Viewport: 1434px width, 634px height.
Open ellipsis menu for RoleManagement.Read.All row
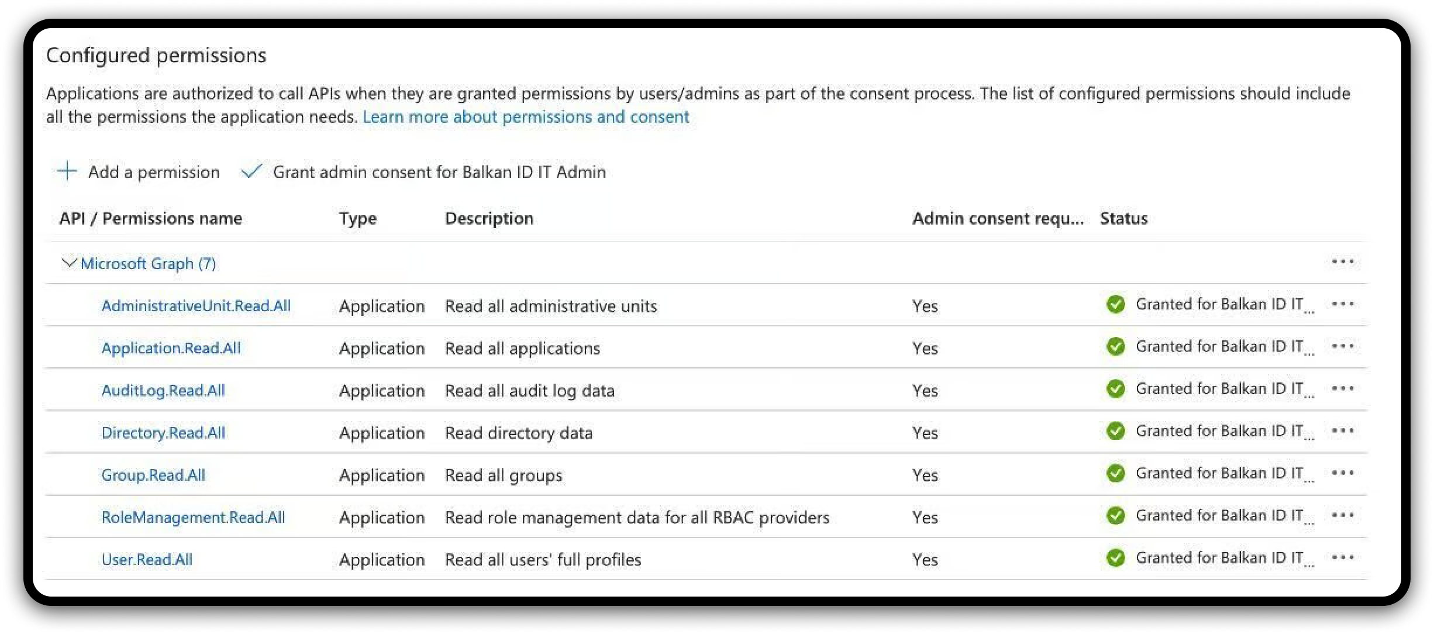pos(1343,515)
